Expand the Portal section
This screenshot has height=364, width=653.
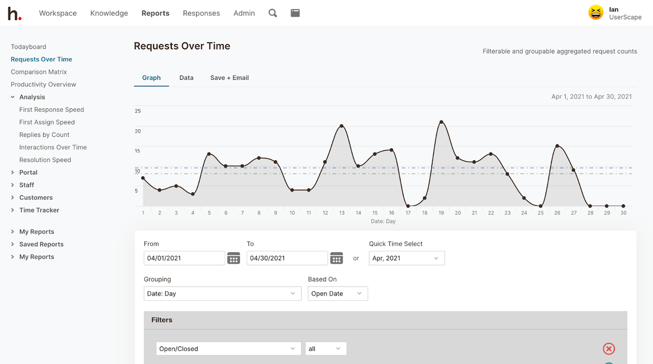tap(13, 172)
